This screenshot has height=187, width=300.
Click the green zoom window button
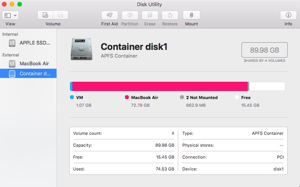[x=20, y=4]
